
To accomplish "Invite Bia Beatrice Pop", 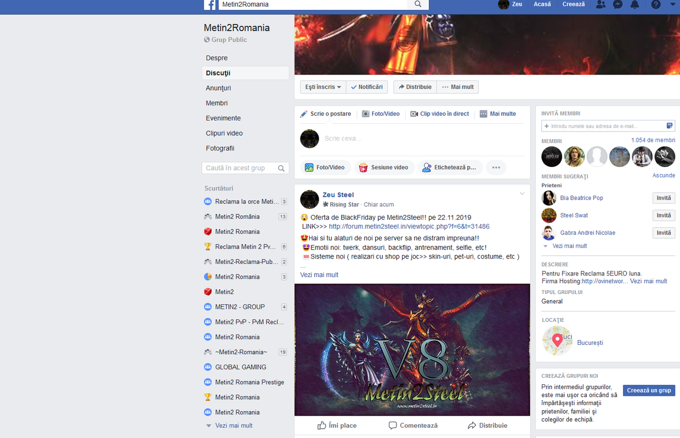I will pos(664,198).
